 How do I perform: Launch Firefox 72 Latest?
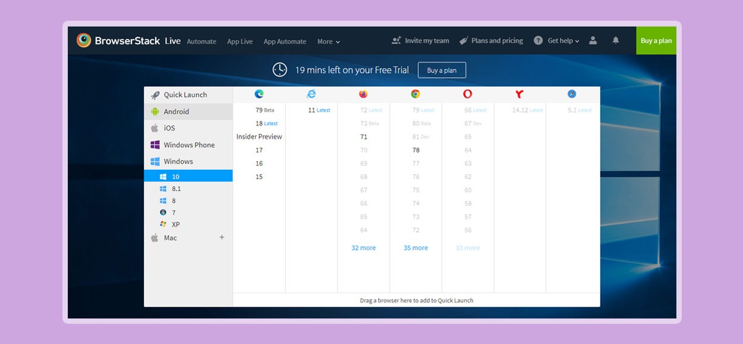371,110
